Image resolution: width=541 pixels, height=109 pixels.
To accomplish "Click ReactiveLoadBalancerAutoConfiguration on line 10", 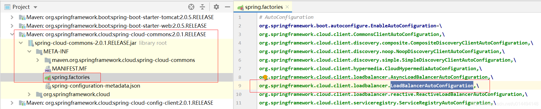I will click(469, 94).
